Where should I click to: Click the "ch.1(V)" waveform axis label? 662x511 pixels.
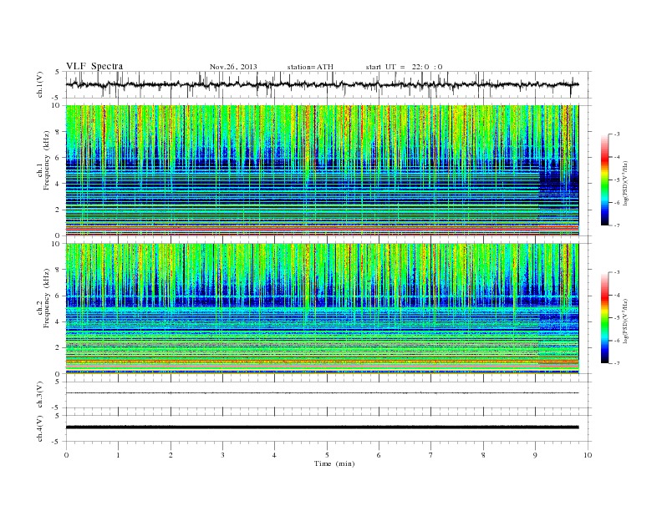(x=39, y=84)
